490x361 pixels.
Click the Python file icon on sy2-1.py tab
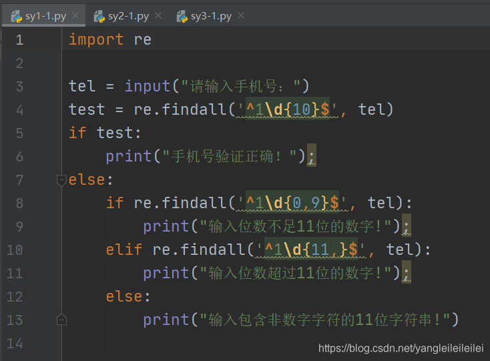pos(99,16)
